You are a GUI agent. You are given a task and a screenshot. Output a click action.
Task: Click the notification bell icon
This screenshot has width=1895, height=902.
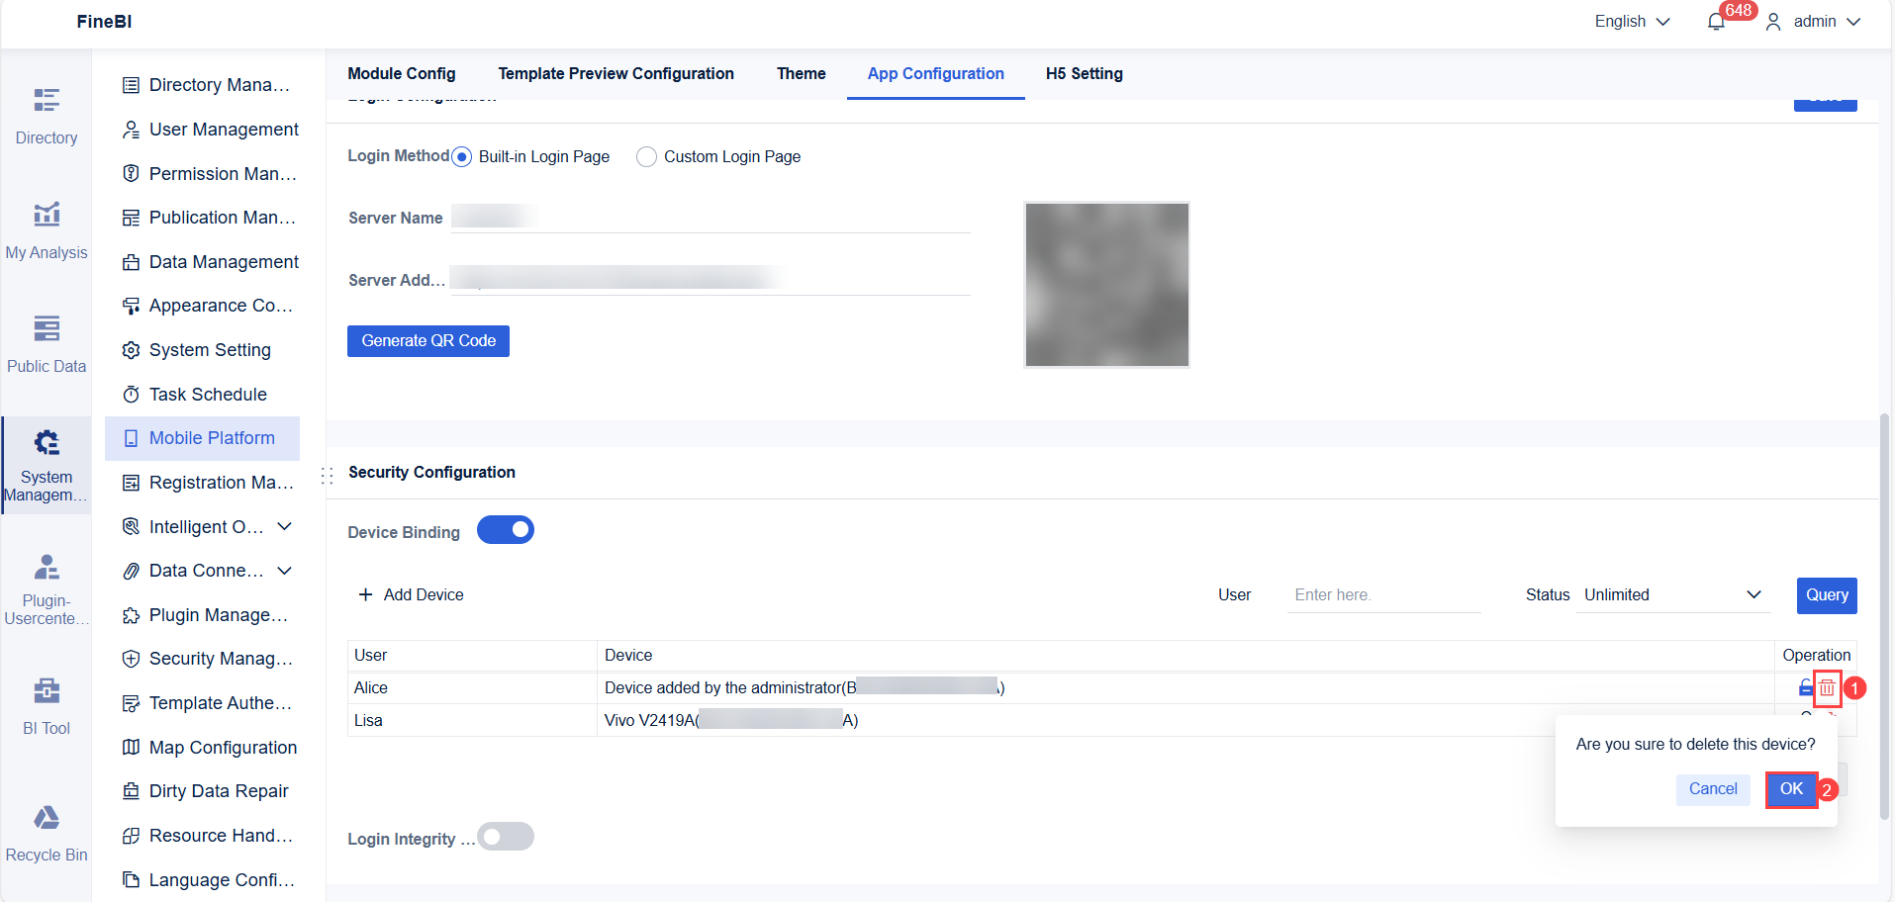point(1716,22)
